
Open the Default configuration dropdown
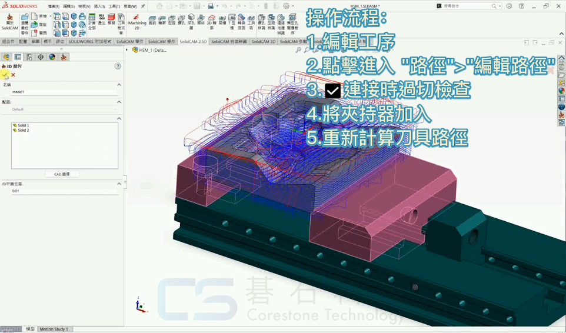point(64,109)
